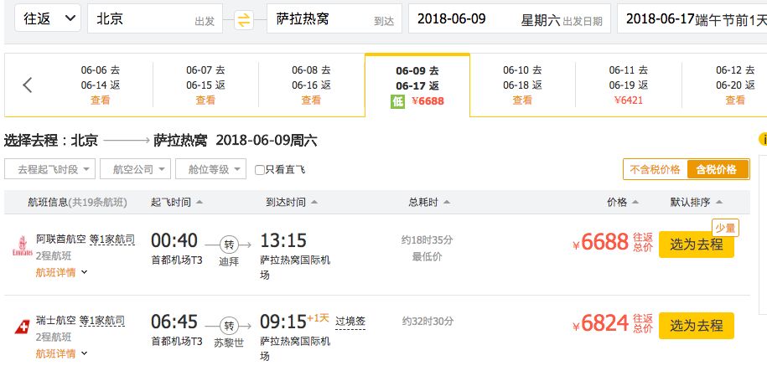Click the ¥6824 price

[601, 323]
